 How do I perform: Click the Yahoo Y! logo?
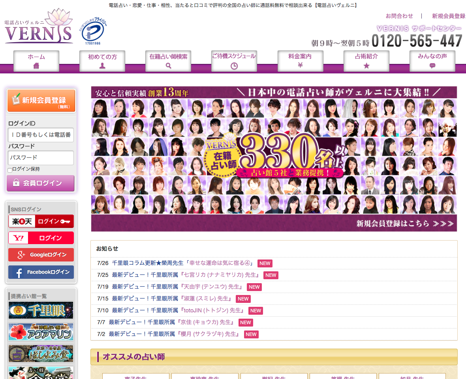click(19, 238)
